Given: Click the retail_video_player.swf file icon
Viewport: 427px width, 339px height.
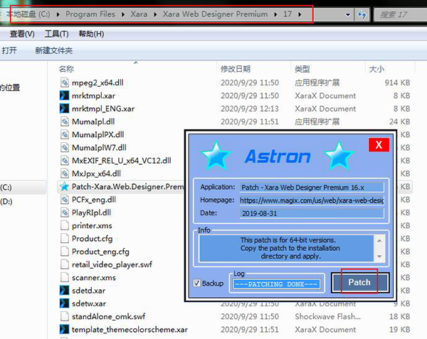Looking at the screenshot, I should [65, 264].
